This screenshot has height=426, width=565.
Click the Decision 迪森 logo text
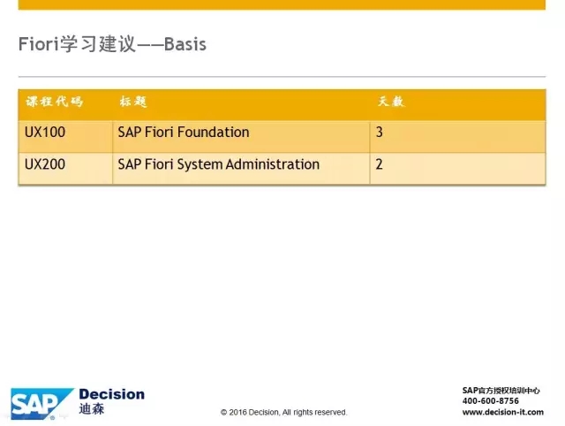coord(112,401)
